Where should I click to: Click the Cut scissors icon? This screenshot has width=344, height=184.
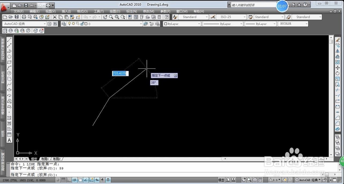55,17
